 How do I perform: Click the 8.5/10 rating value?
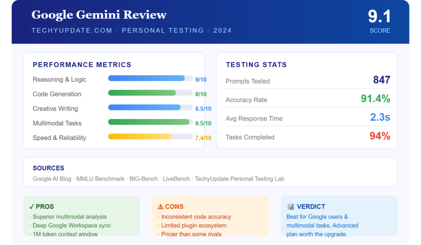203,109
